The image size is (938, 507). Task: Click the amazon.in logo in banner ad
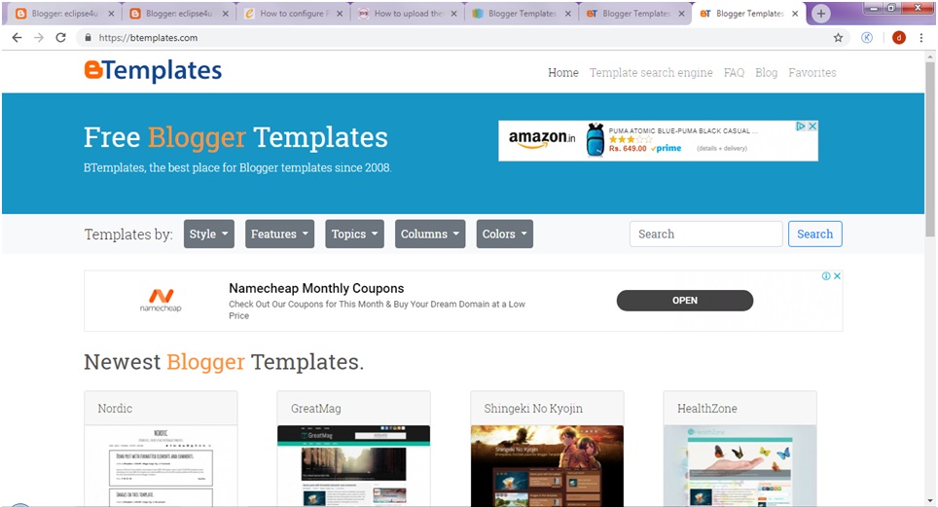(x=542, y=139)
